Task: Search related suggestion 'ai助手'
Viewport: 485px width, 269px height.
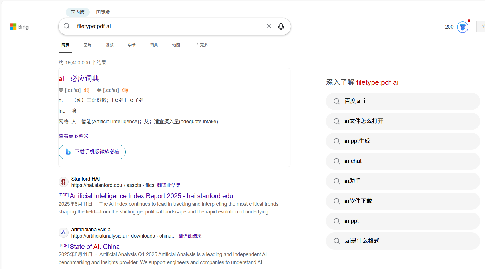Action: [403, 181]
